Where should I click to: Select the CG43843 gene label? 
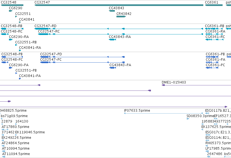(116, 8)
